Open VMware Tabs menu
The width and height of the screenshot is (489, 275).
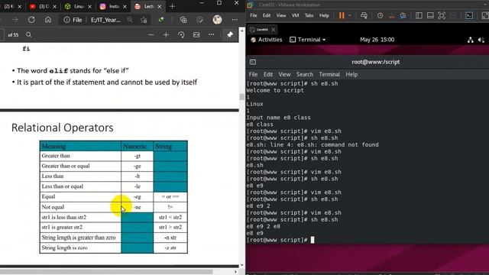(x=309, y=15)
